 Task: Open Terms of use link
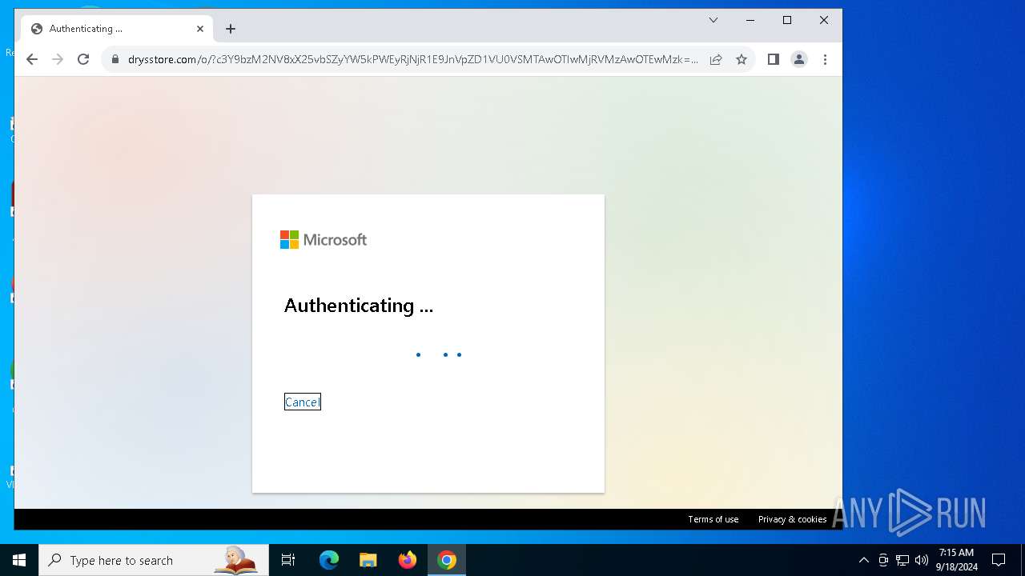(x=713, y=519)
